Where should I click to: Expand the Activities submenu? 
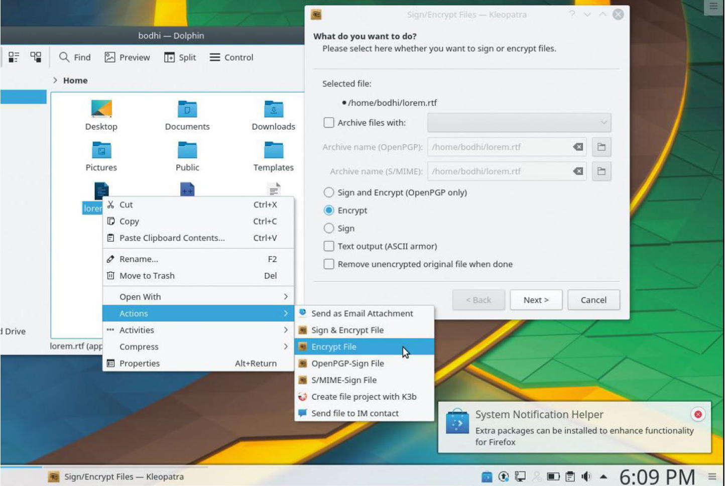198,330
